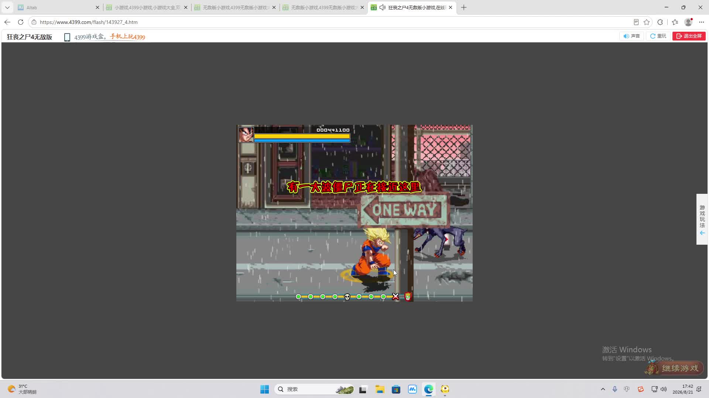Switch to the second 无敌版小游戏 tab
The height and width of the screenshot is (398, 709).
click(235, 7)
